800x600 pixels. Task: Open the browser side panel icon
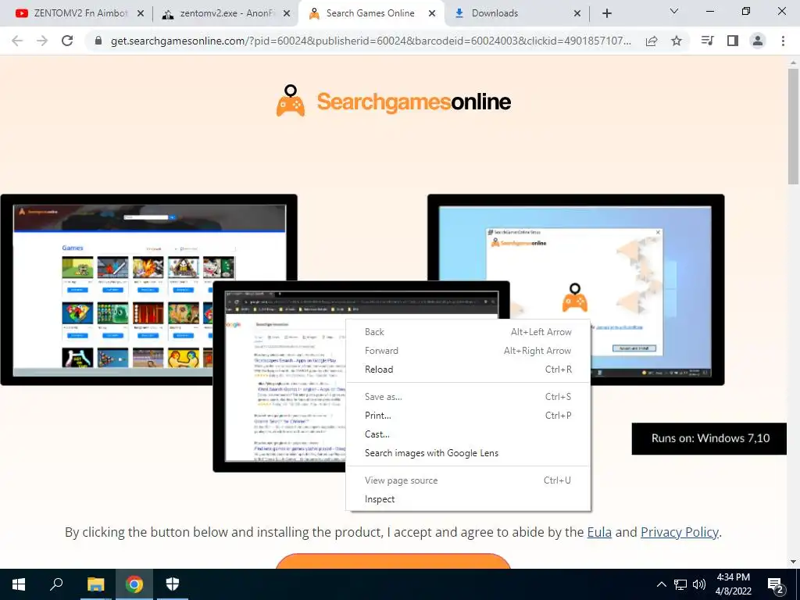coord(733,41)
